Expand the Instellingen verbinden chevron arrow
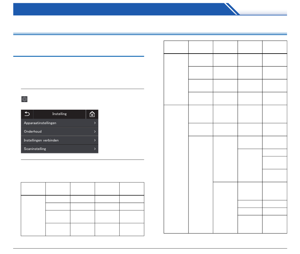300x254 pixels. 95,140
